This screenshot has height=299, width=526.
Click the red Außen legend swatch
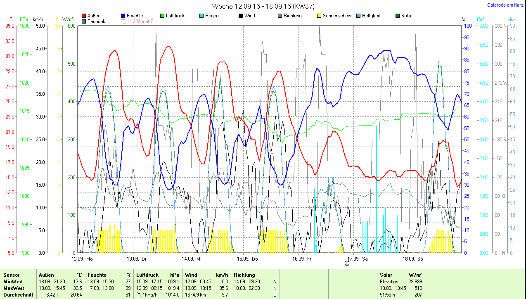84,16
